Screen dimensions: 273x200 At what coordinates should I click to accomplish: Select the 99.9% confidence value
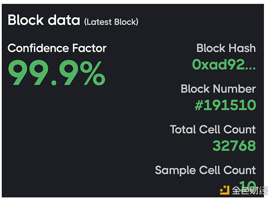click(x=57, y=73)
